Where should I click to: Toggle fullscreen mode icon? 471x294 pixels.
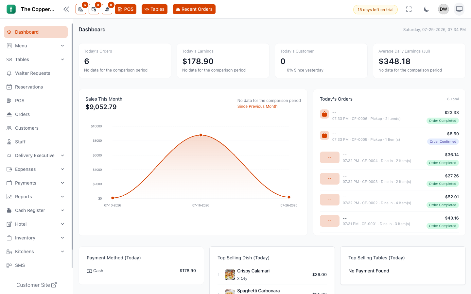tap(409, 9)
